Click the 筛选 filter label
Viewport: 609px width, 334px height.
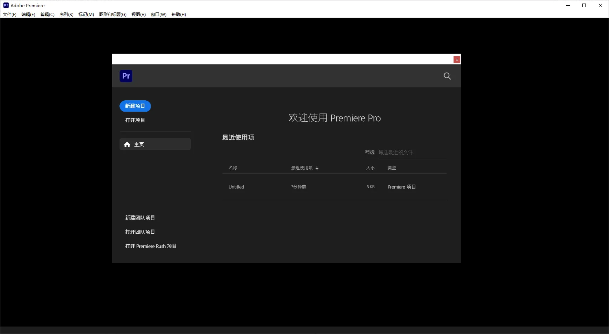(370, 152)
